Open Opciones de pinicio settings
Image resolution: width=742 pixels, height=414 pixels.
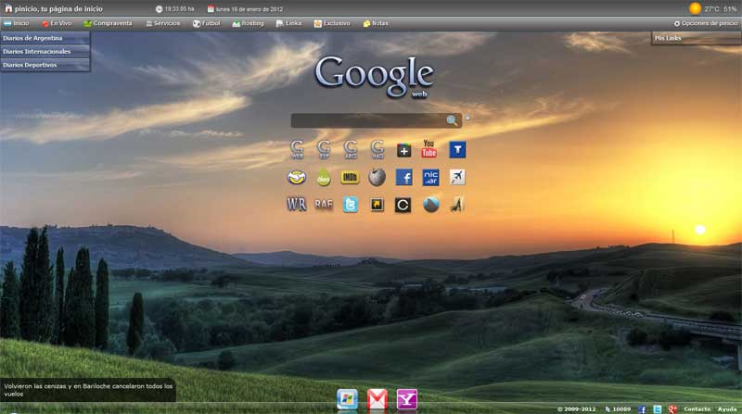point(706,23)
